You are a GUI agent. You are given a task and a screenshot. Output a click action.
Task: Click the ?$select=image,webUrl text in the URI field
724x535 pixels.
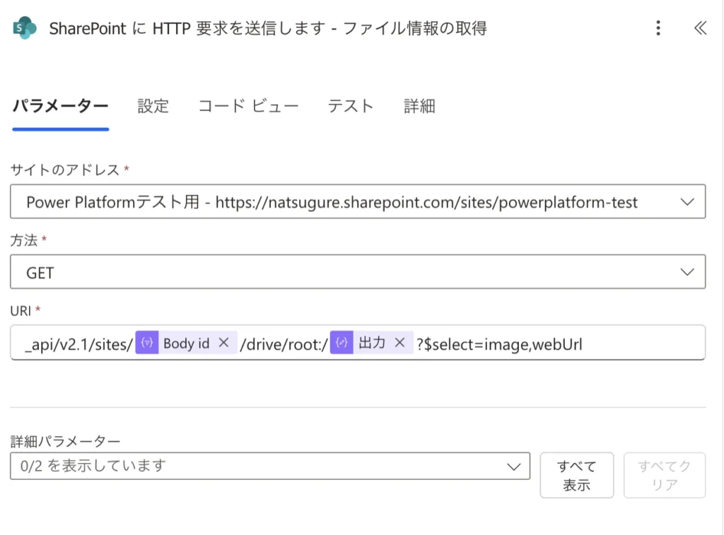coord(499,344)
